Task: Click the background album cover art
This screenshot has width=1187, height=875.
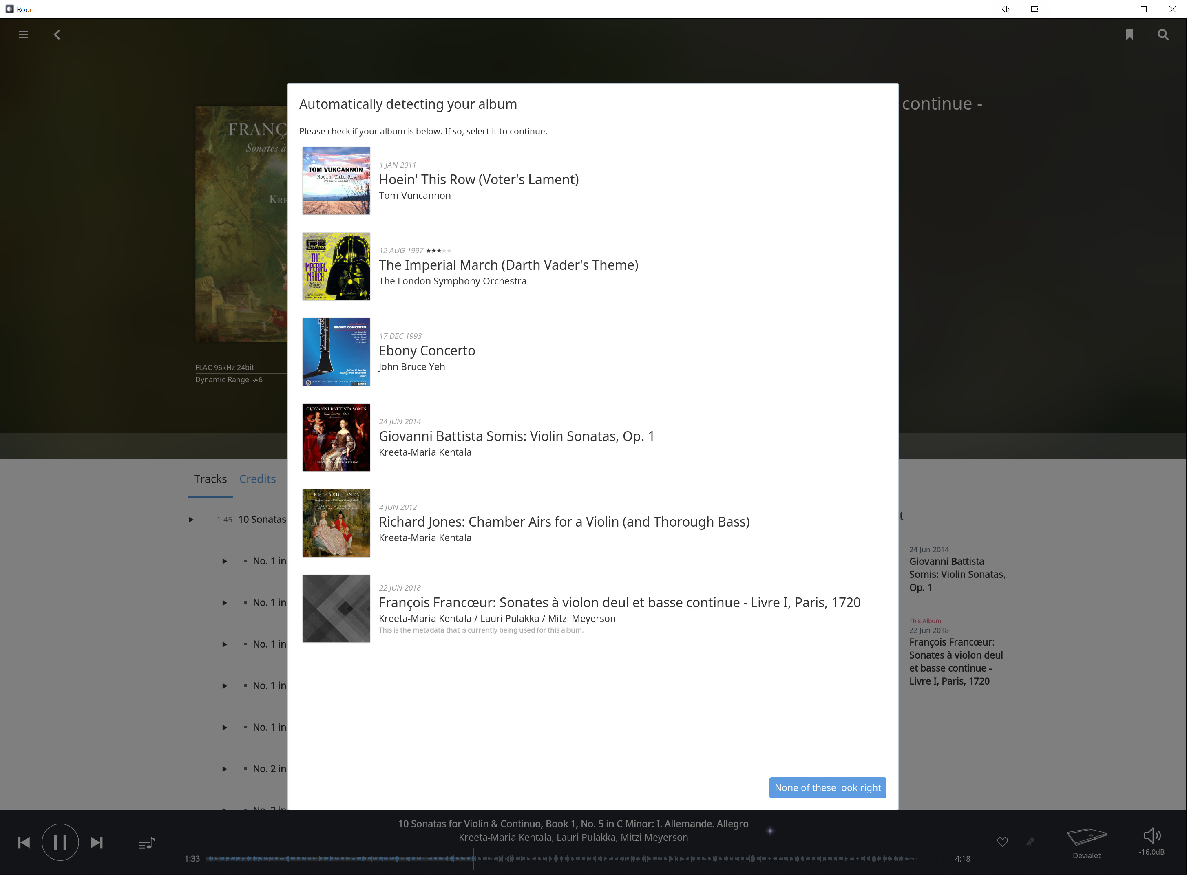Action: (x=241, y=223)
